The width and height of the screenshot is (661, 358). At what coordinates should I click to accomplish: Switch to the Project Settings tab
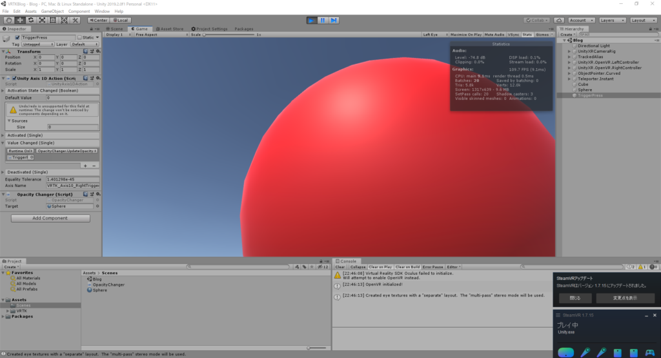(210, 29)
